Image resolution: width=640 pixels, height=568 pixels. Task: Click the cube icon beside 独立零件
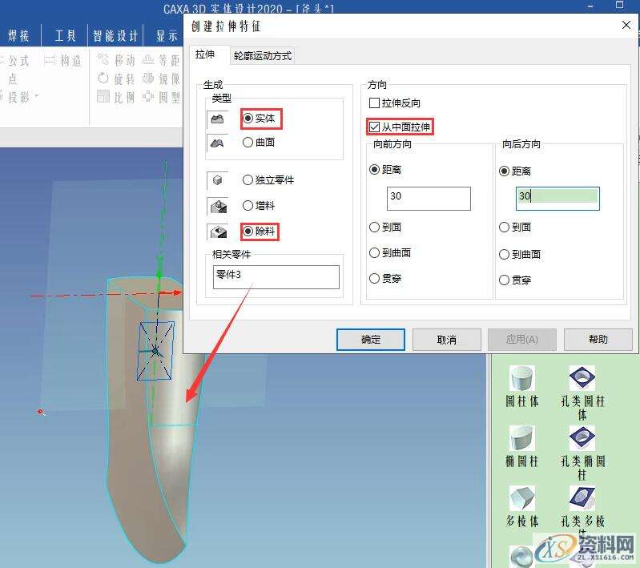tap(217, 180)
